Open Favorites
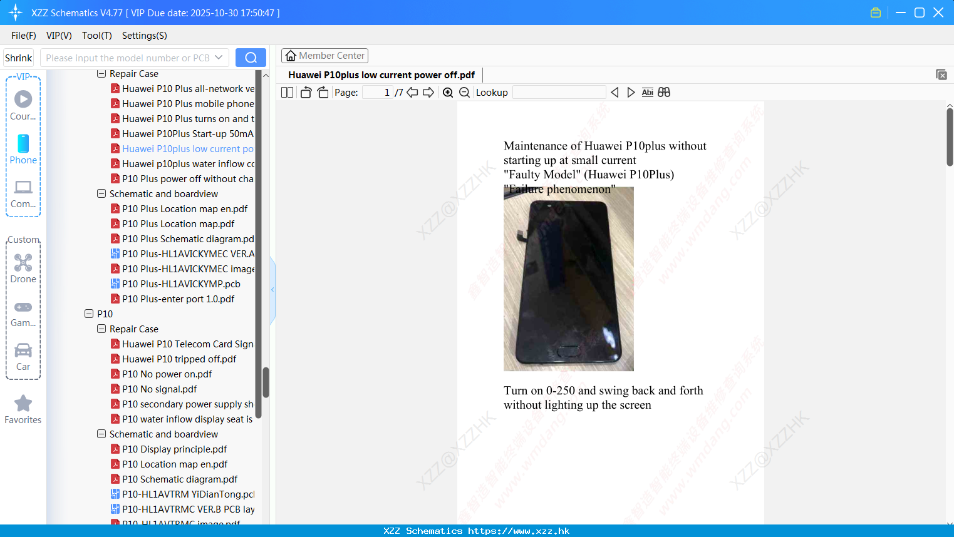954x537 pixels. tap(23, 409)
